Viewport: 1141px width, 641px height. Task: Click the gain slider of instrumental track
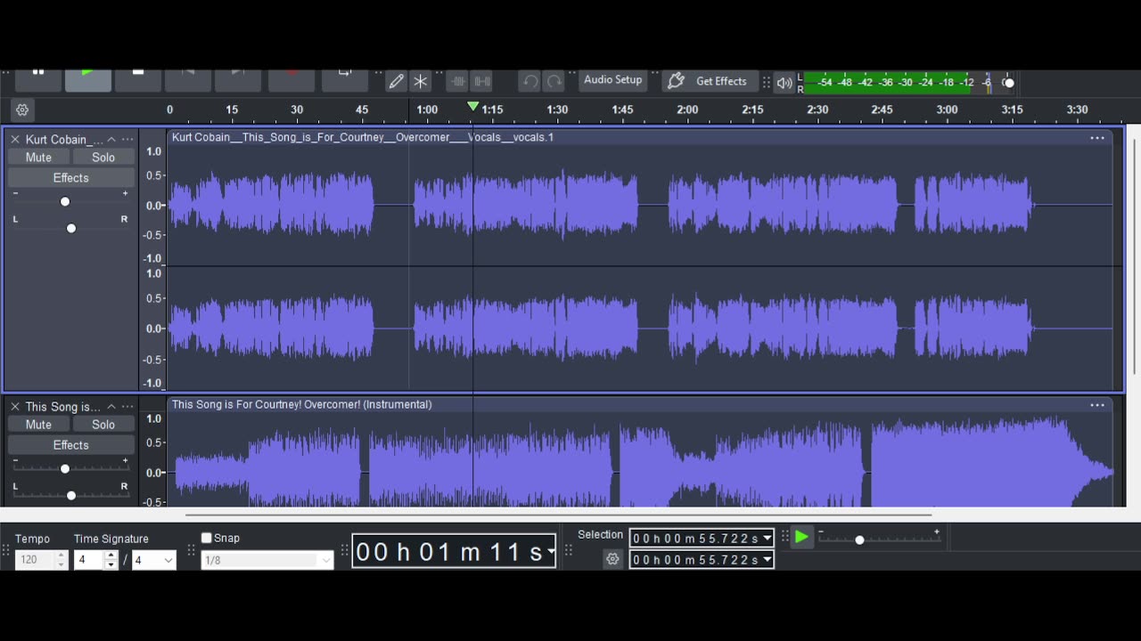pos(65,468)
